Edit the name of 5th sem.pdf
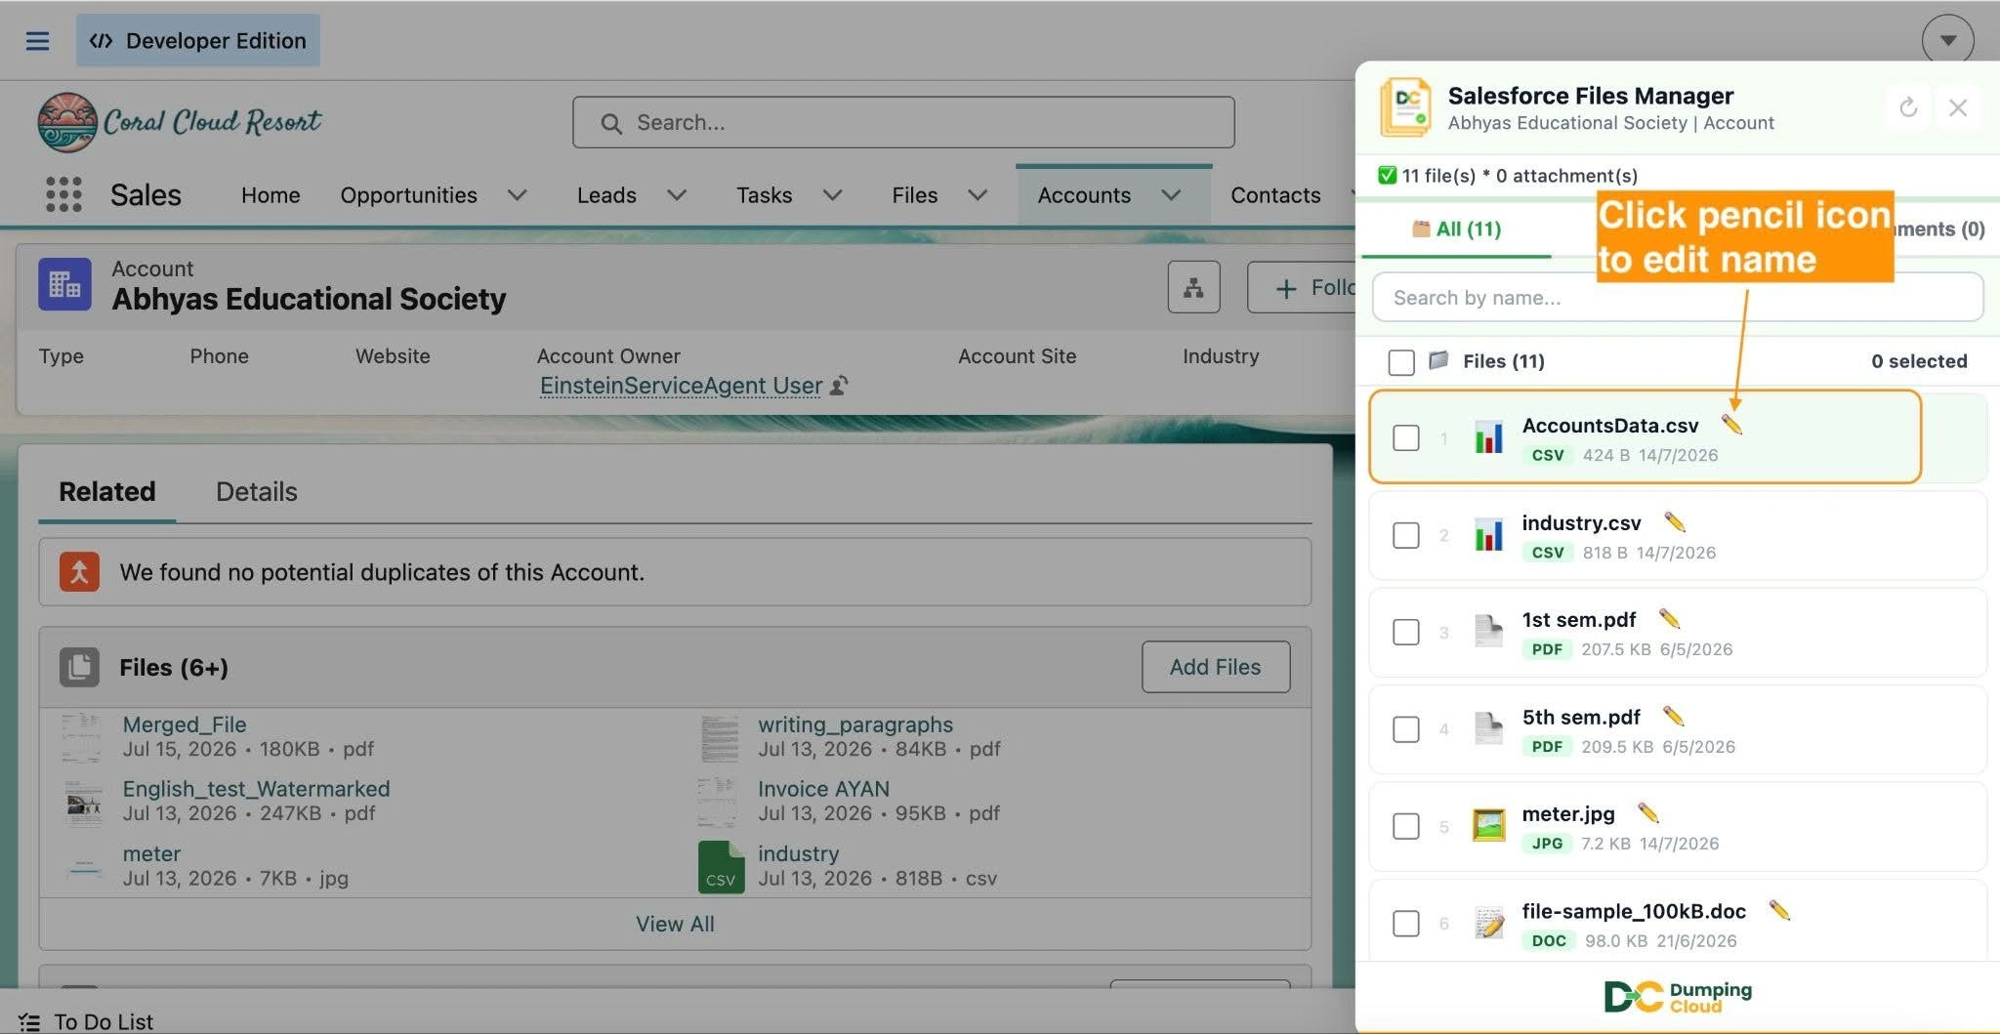The height and width of the screenshot is (1034, 2000). pyautogui.click(x=1673, y=716)
